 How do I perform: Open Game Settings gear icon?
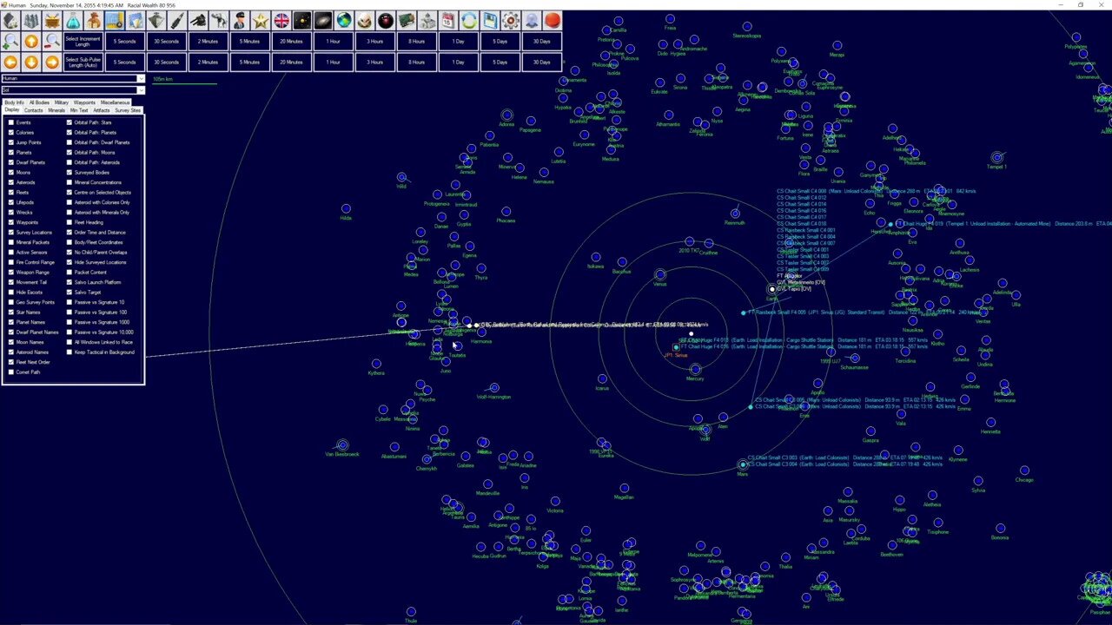511,20
